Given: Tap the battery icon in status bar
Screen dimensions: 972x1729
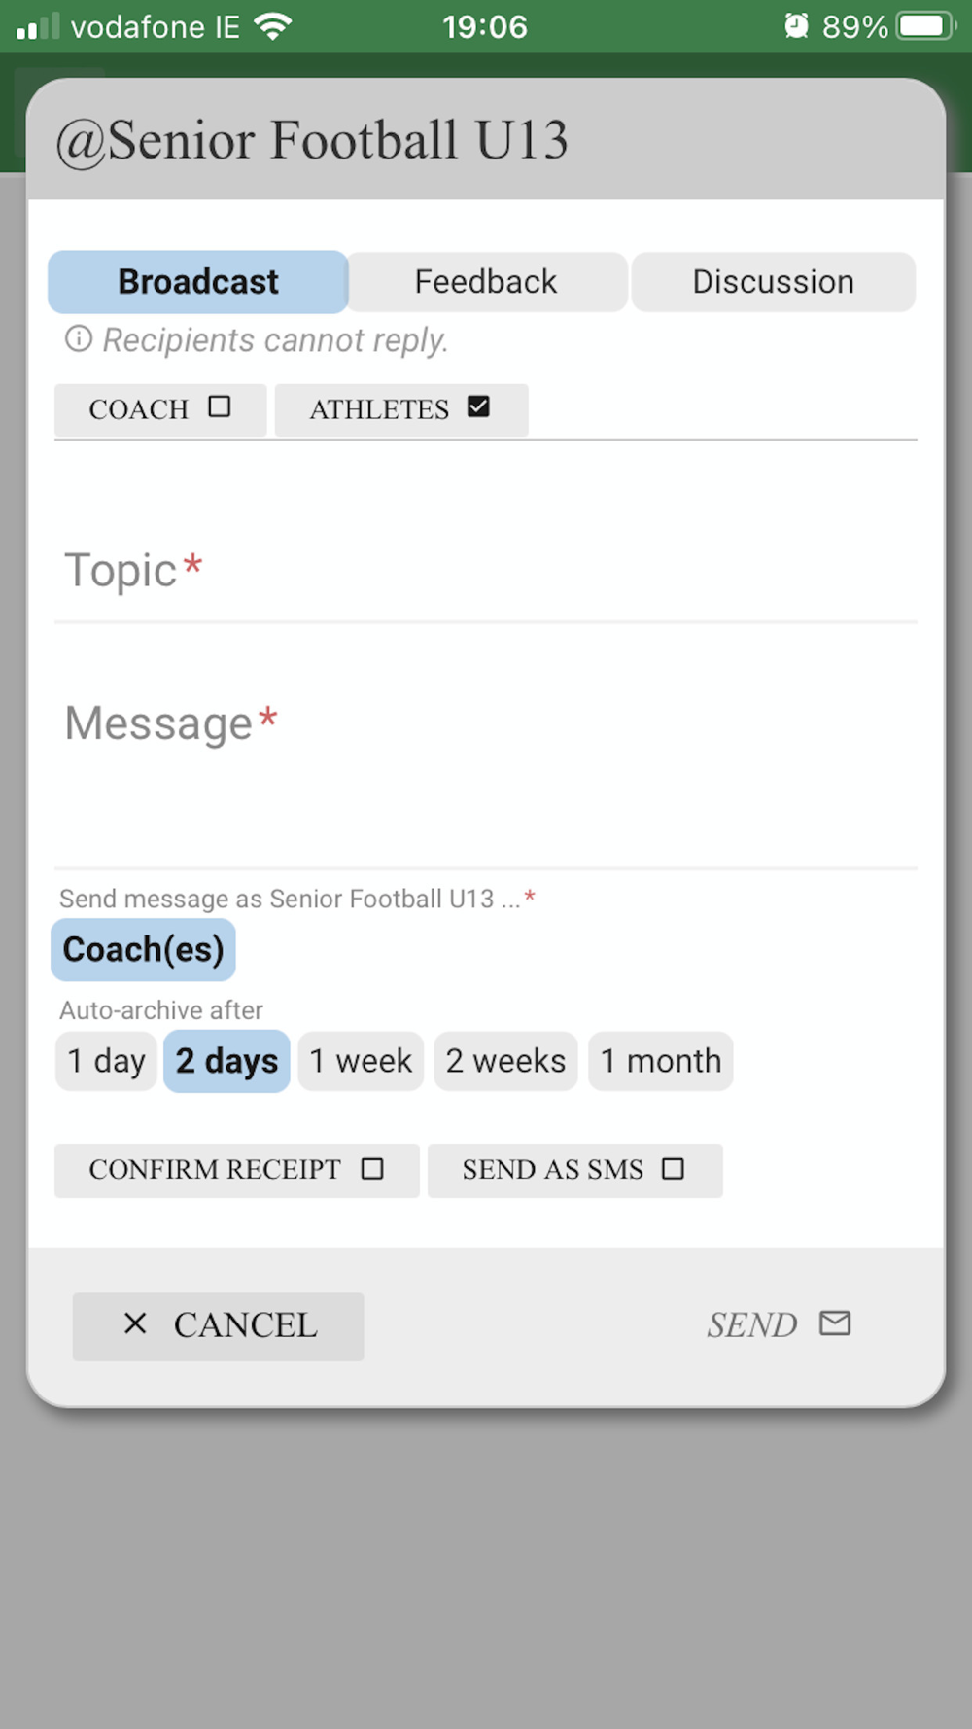Looking at the screenshot, I should tap(926, 26).
